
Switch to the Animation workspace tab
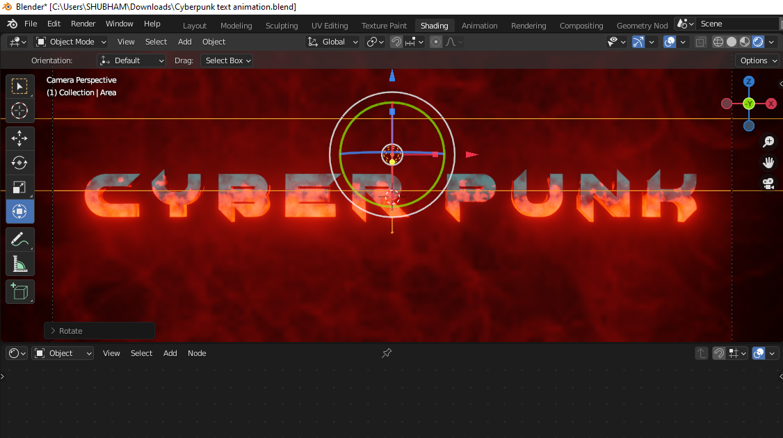click(x=479, y=25)
